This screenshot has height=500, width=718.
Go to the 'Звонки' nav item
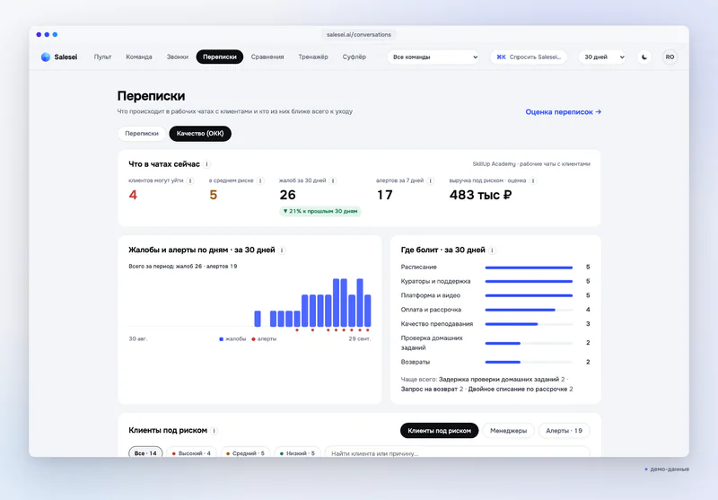(177, 57)
